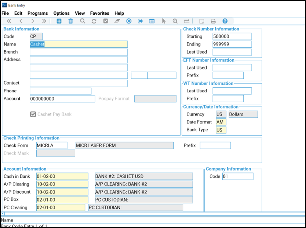Image resolution: width=306 pixels, height=228 pixels.
Task: Click the PC Box account field
Action: (62, 200)
